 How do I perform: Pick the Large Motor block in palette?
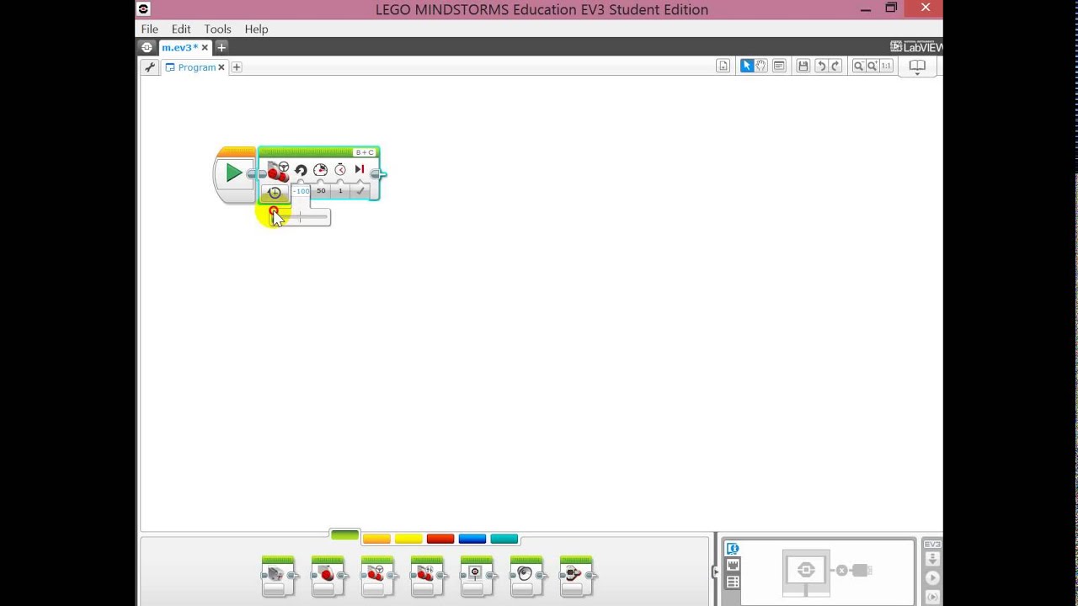pos(328,576)
